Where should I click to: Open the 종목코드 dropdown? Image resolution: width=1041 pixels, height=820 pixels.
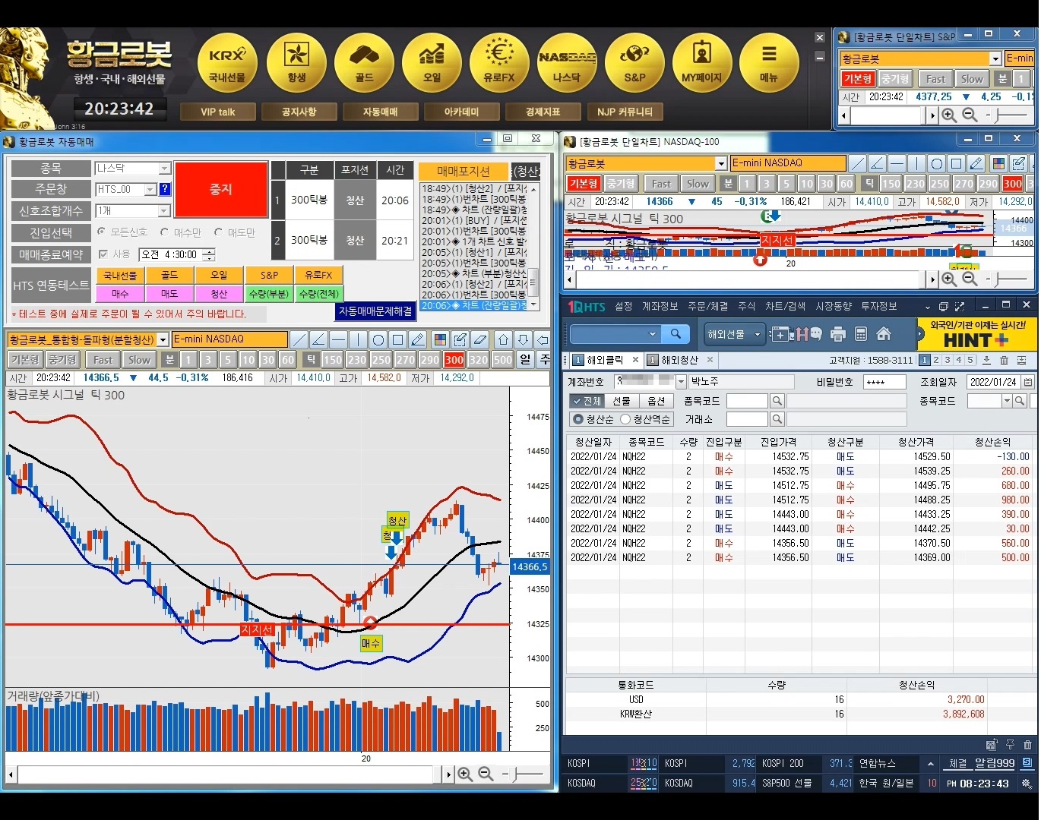(x=1008, y=401)
